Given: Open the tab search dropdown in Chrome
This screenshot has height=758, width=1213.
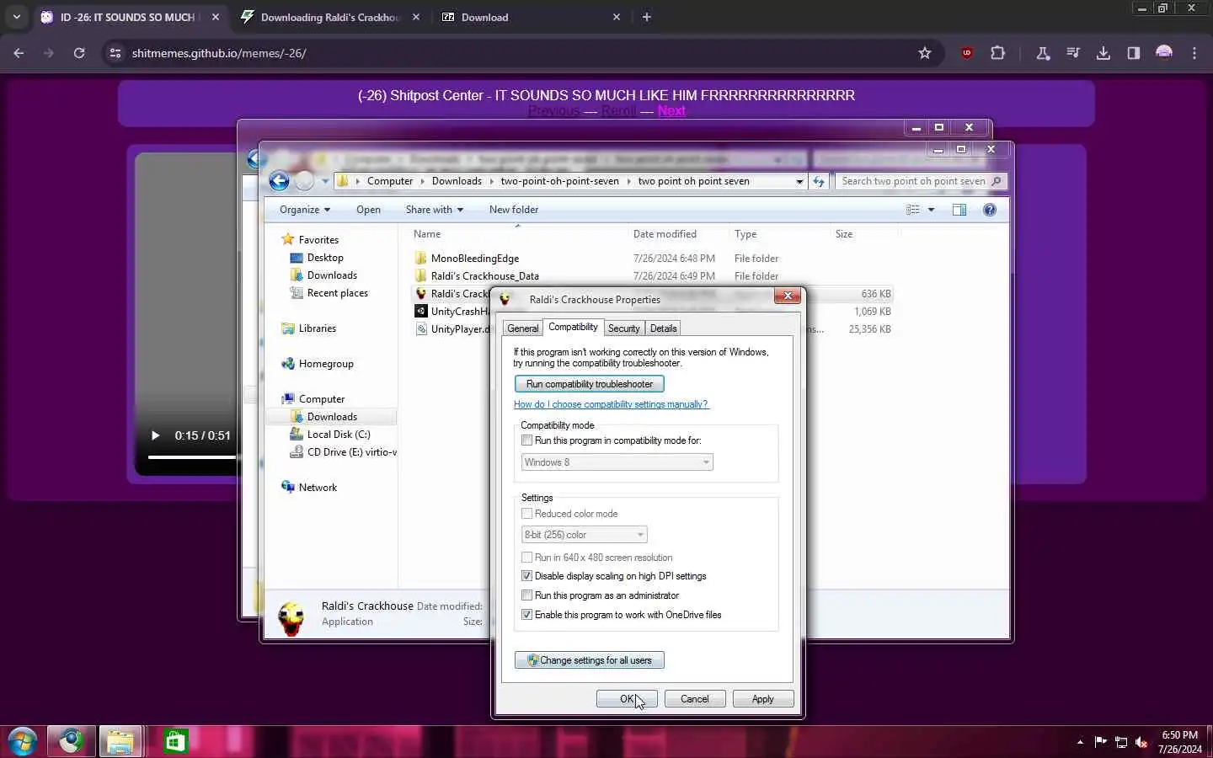Looking at the screenshot, I should tap(16, 17).
